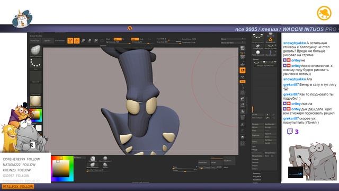This screenshot has height=191, width=339.
Task: Click the orange round hat logo at top right
Action: pos(324,13)
